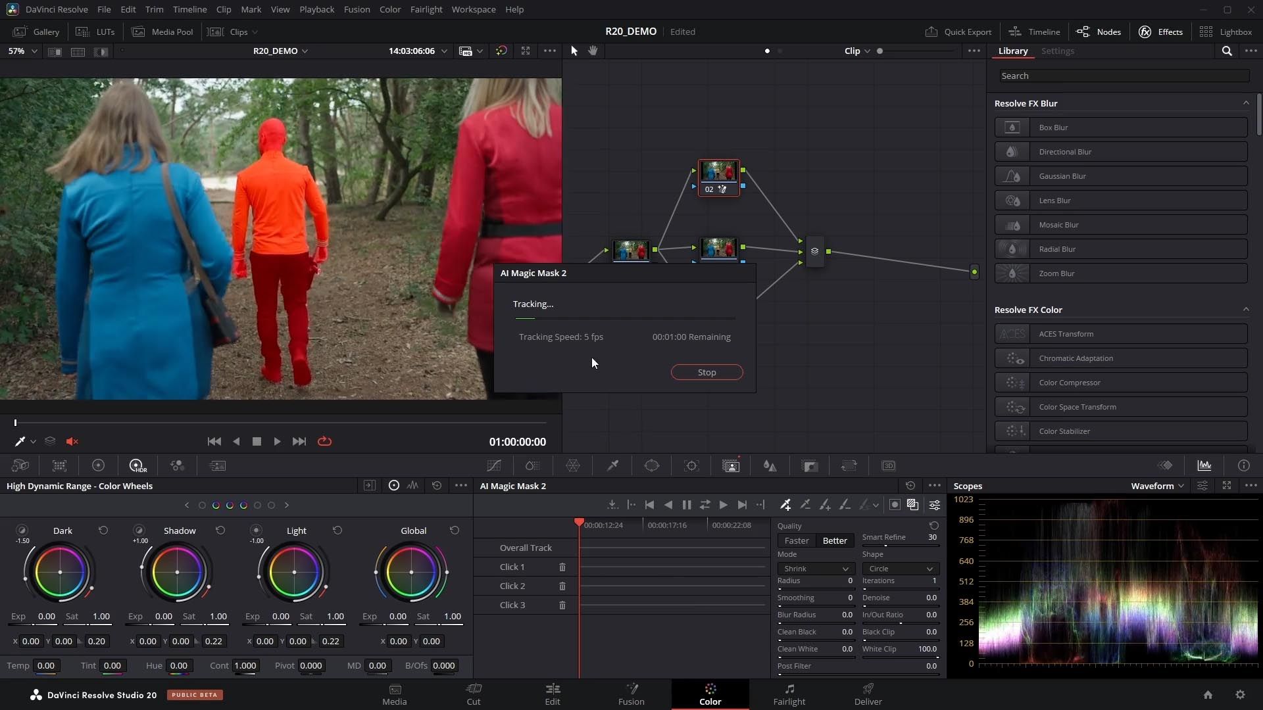Open the LUTs panel
This screenshot has width=1263, height=710.
95,32
